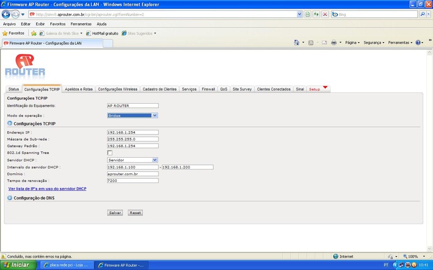Click the Salvar button
433x270 pixels.
(115, 213)
